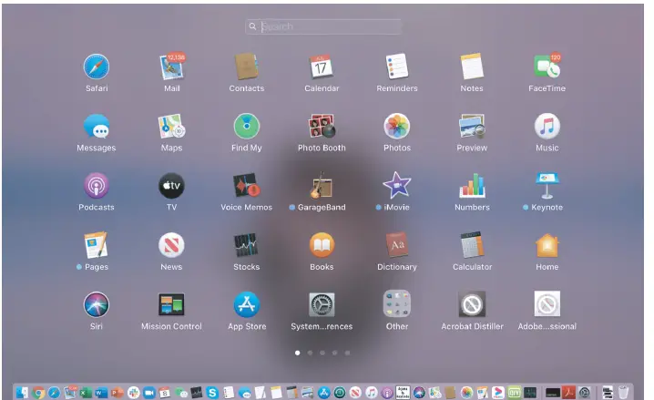Activate Siri from the Launchpad grid
Image resolution: width=654 pixels, height=400 pixels.
[97, 304]
